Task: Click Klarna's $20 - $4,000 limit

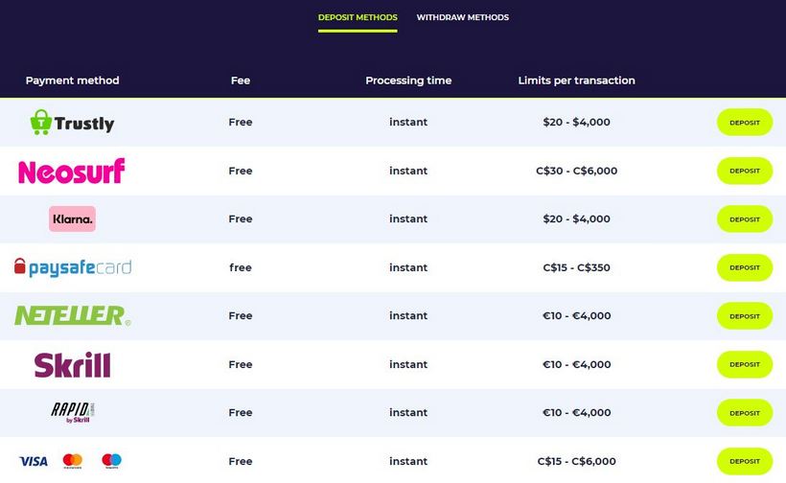Action: coord(576,218)
